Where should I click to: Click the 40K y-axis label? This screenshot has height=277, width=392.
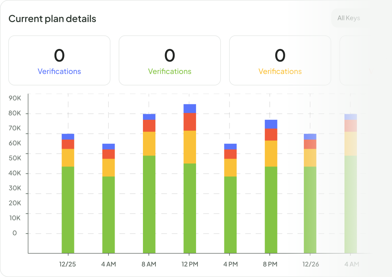coord(15,173)
